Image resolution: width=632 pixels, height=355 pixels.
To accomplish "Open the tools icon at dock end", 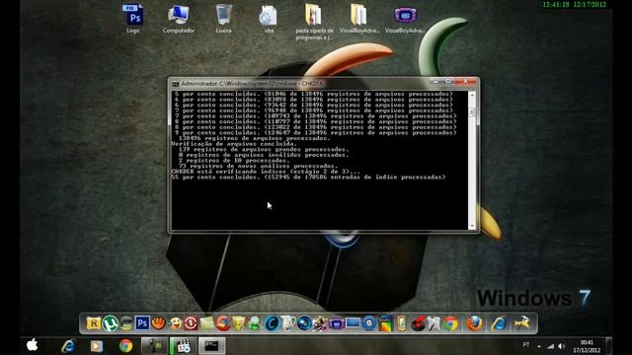I will click(522, 323).
